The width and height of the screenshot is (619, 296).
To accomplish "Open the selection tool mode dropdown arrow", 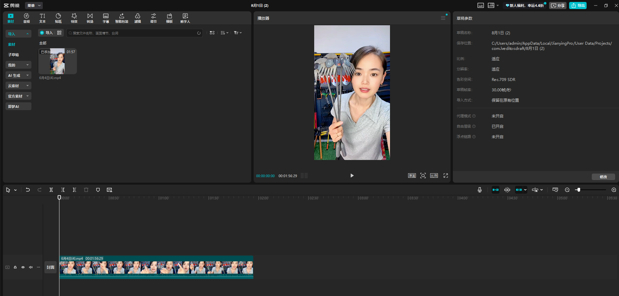I will tap(16, 190).
